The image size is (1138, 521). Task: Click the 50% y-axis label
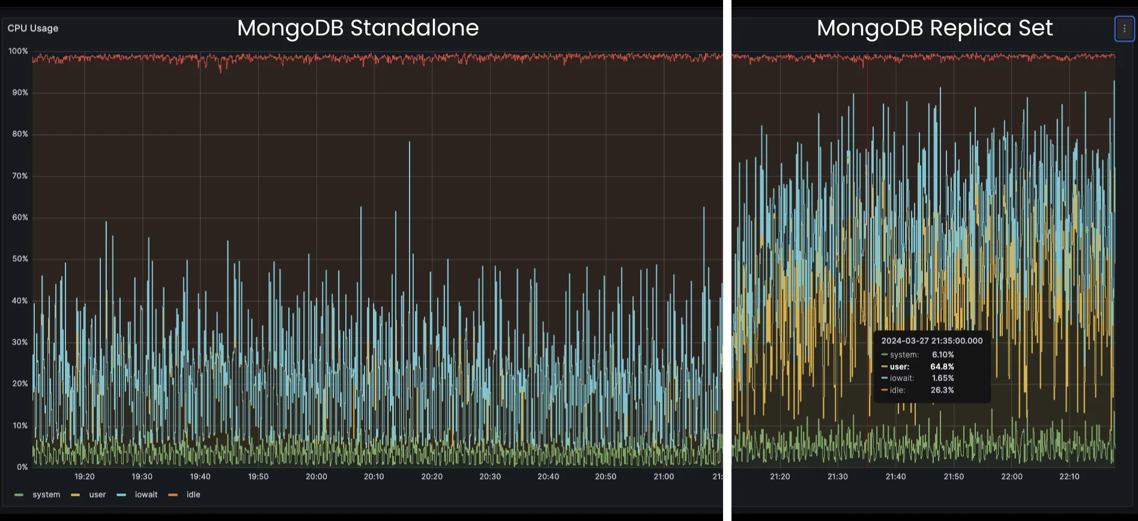tap(20, 259)
